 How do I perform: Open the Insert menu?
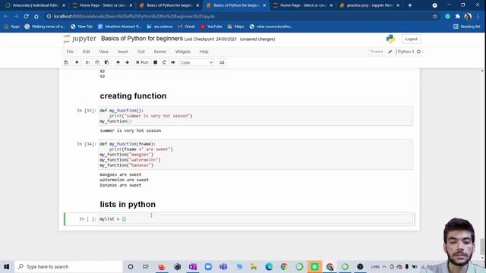point(123,52)
